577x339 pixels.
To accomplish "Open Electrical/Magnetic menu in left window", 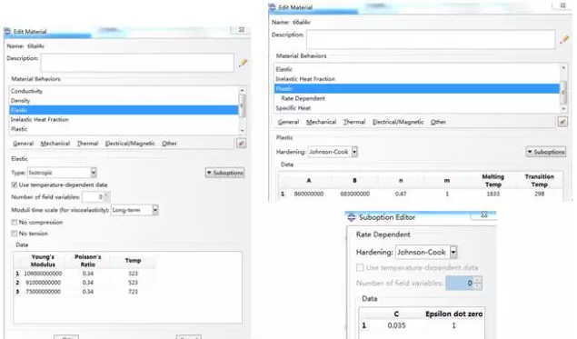I will click(130, 144).
